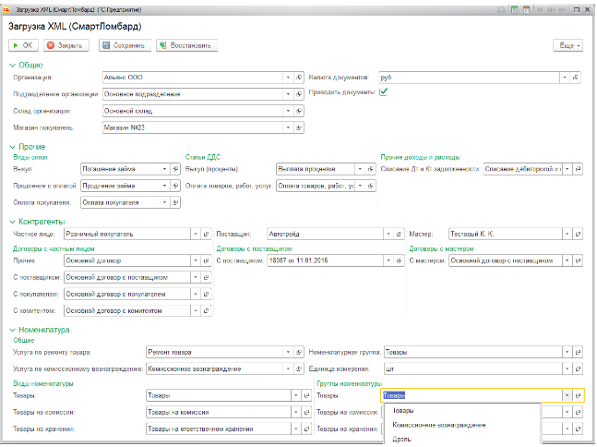Image resolution: width=597 pixels, height=447 pixels.
Task: Open the Магазин покупатель dropdown arrow
Action: pyautogui.click(x=288, y=127)
